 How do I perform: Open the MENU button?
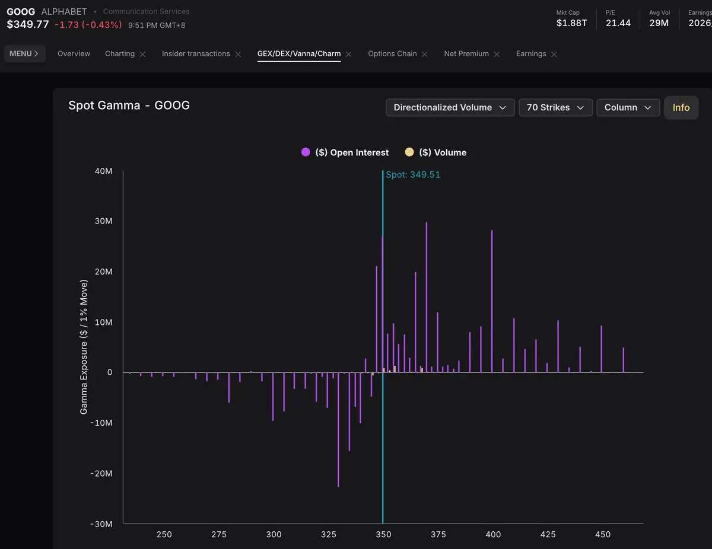24,53
